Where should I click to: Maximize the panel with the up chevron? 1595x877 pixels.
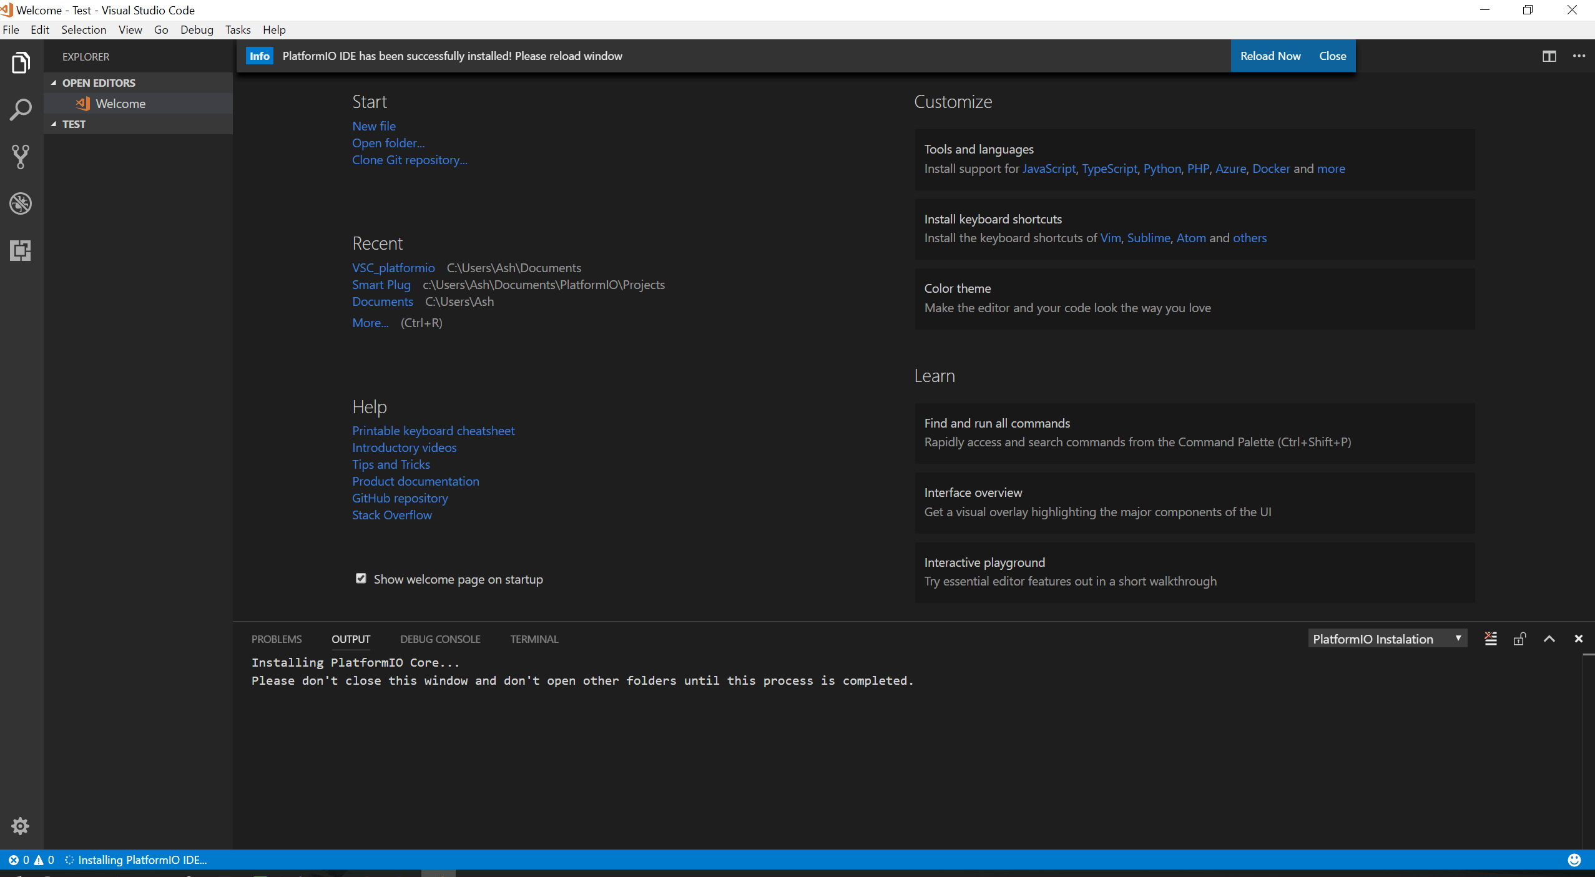[x=1549, y=639]
